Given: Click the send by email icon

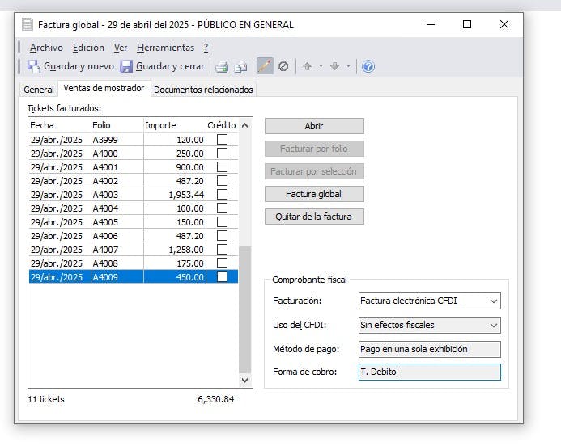Looking at the screenshot, I should [x=240, y=67].
